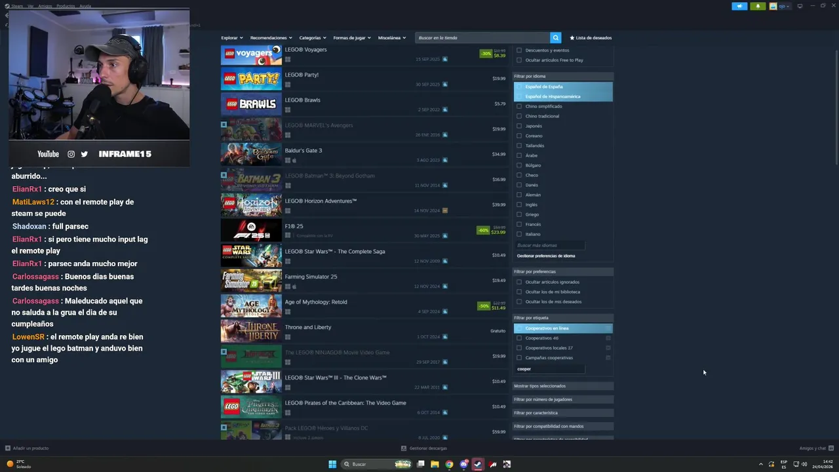Open Google Chrome from the taskbar
839x472 pixels.
tap(449, 464)
